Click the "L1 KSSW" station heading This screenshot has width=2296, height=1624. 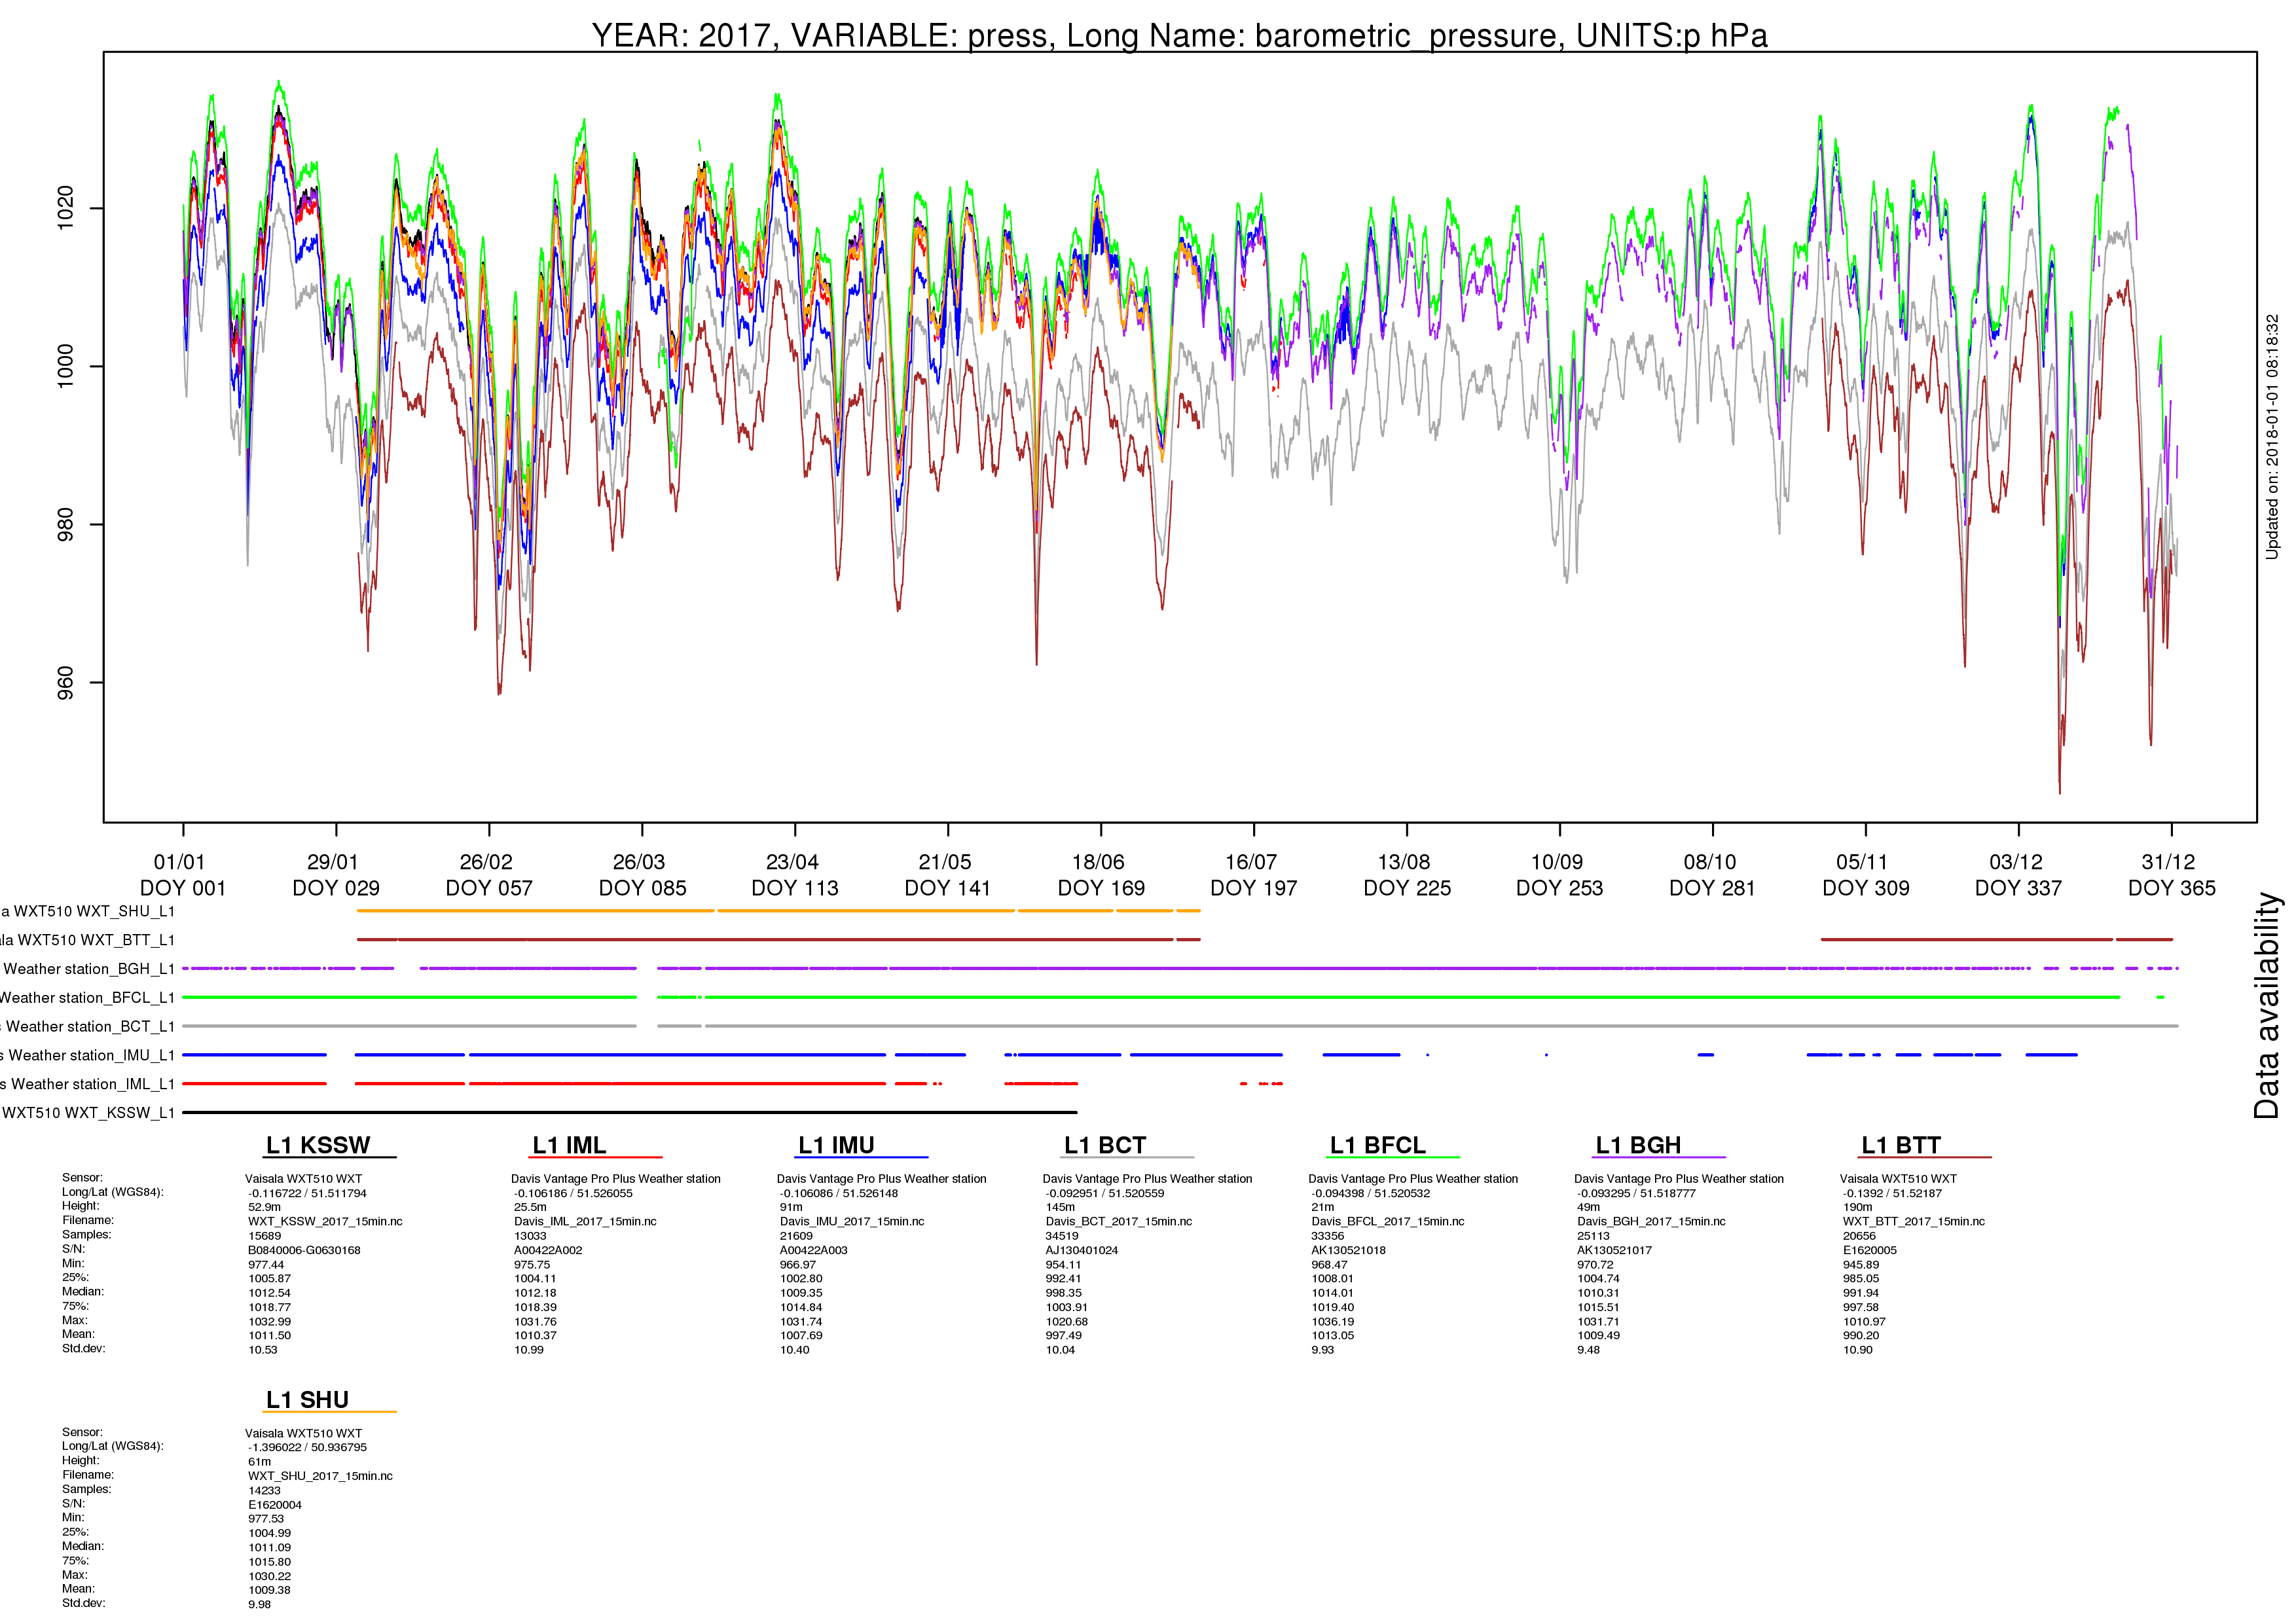(318, 1146)
